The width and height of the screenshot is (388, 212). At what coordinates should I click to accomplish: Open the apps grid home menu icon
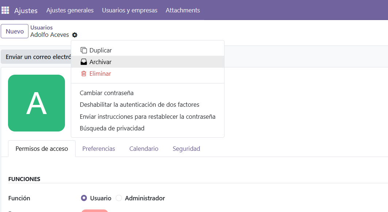5,10
